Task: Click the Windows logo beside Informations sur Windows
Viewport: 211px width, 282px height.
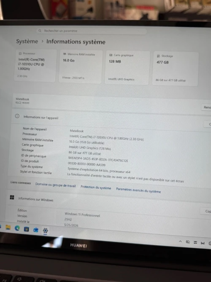Action: [x=12, y=197]
